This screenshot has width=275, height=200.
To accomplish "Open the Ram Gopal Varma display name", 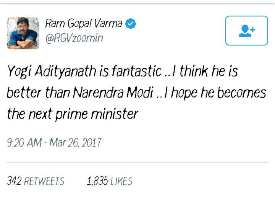I will tap(83, 24).
